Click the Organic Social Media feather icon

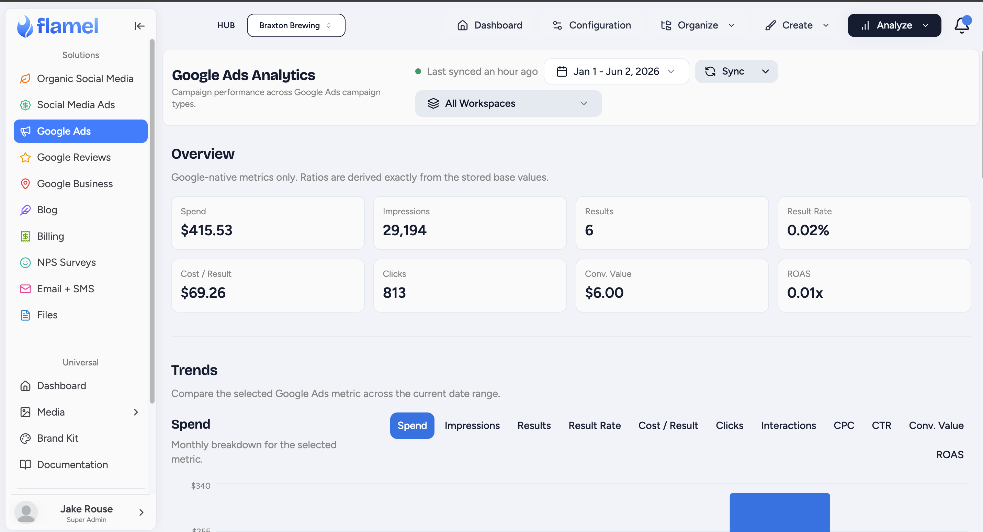25,79
